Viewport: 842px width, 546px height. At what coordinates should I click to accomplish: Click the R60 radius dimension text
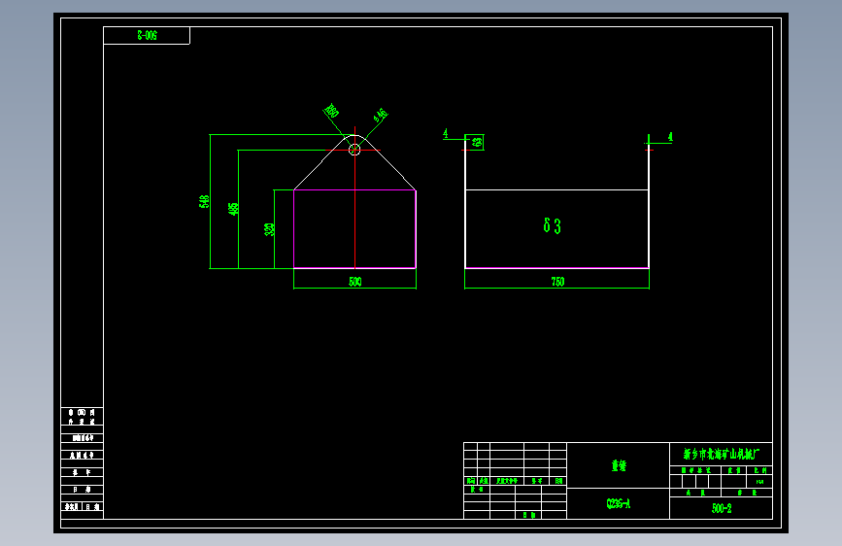331,111
